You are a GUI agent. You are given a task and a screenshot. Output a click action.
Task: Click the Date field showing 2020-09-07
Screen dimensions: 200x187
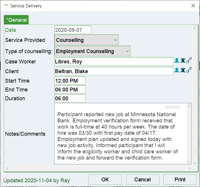click(x=73, y=30)
